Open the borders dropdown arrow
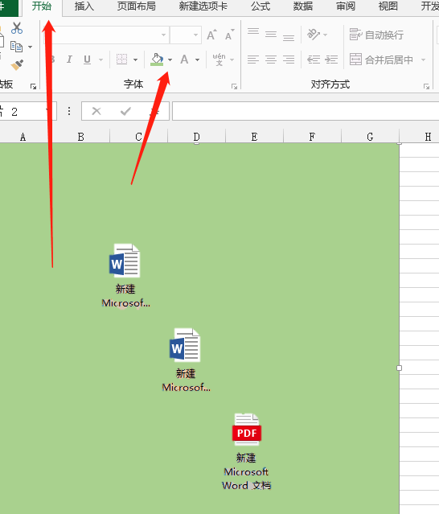The width and height of the screenshot is (439, 514). pyautogui.click(x=136, y=60)
